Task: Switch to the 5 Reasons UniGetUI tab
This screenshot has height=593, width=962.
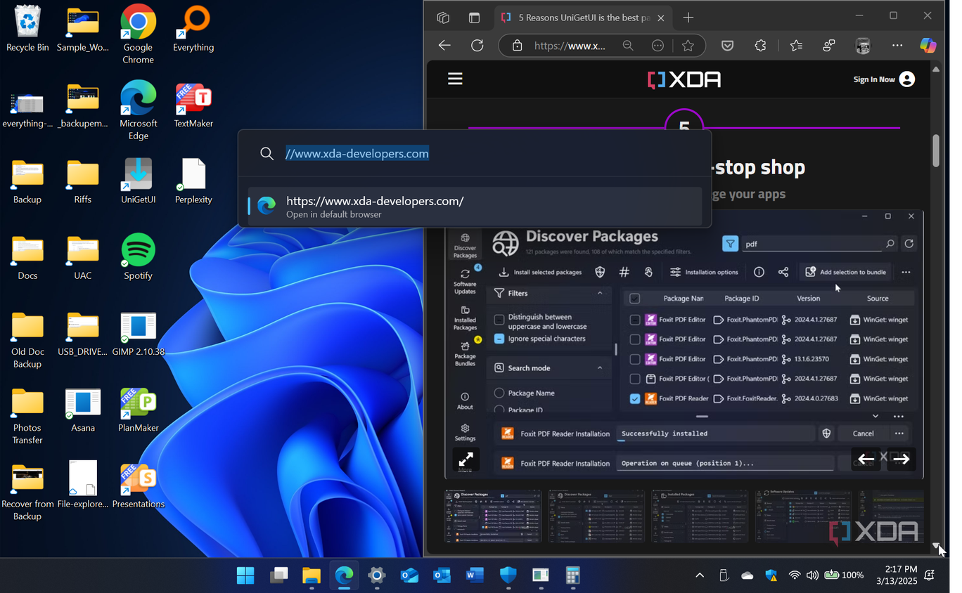Action: coord(582,18)
